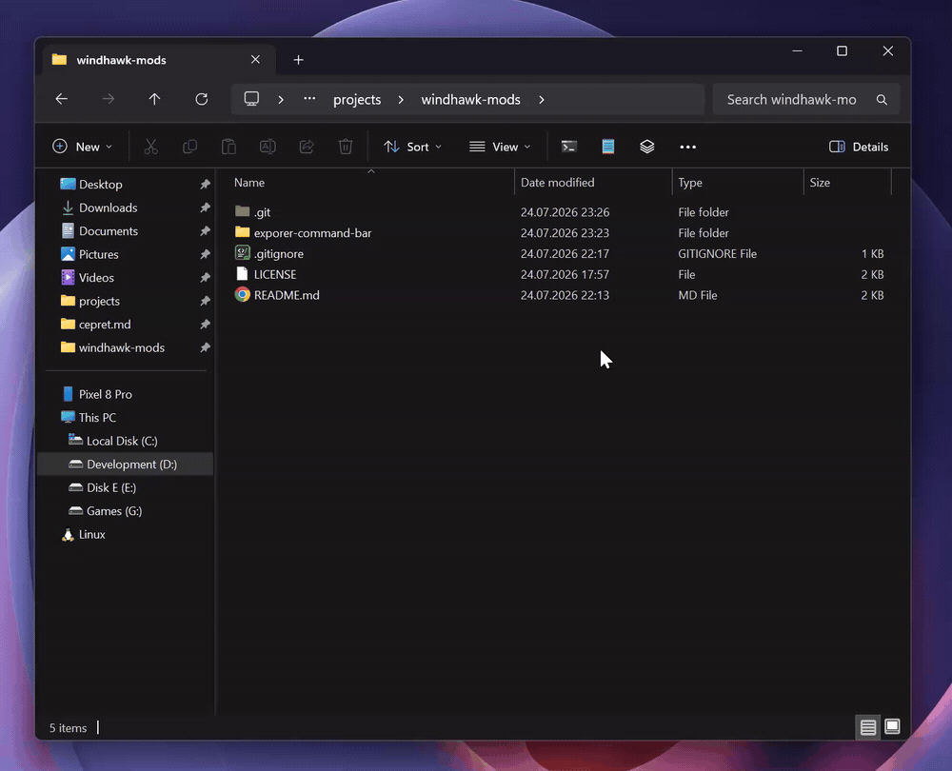Click the Share icon in toolbar
Image resolution: width=952 pixels, height=771 pixels.
307,147
